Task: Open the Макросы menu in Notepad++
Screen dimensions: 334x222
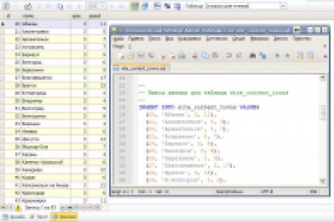Action: [x=259, y=39]
